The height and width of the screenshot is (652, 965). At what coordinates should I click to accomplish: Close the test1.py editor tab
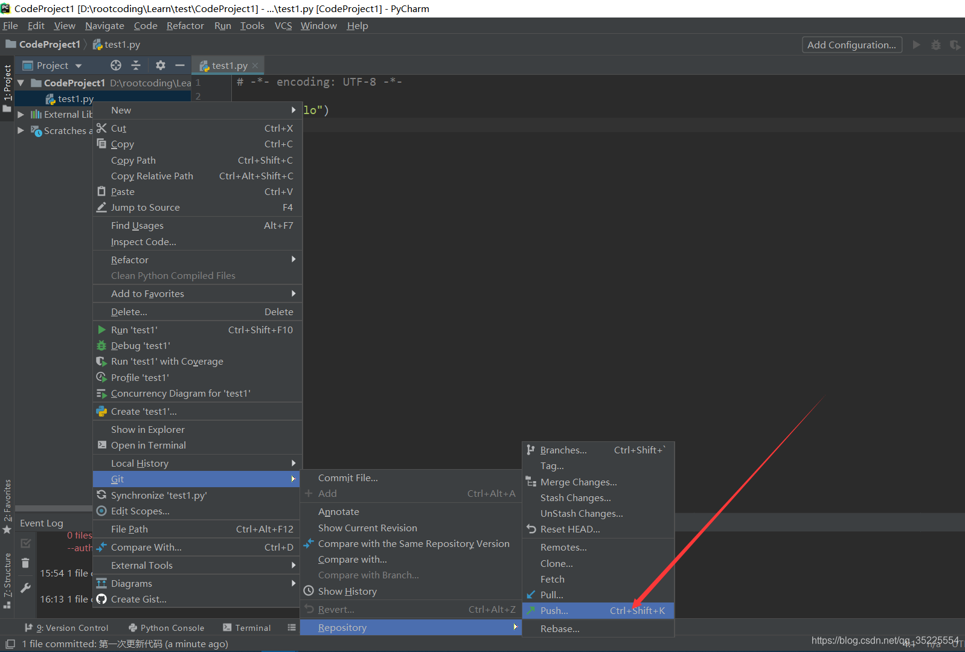tap(255, 65)
